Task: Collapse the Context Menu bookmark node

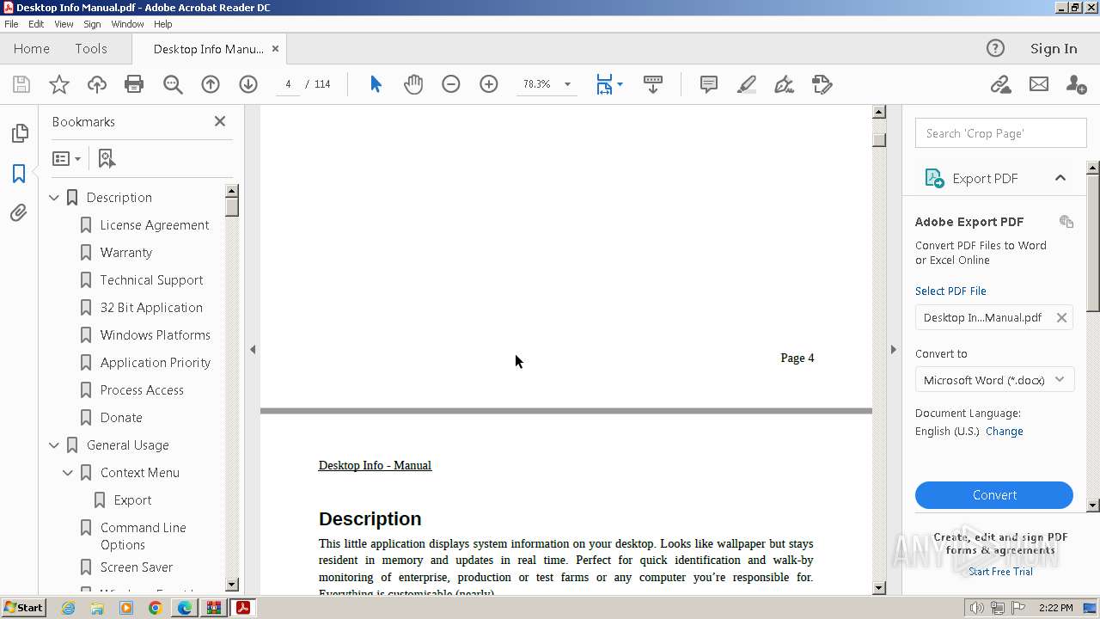Action: click(x=68, y=473)
